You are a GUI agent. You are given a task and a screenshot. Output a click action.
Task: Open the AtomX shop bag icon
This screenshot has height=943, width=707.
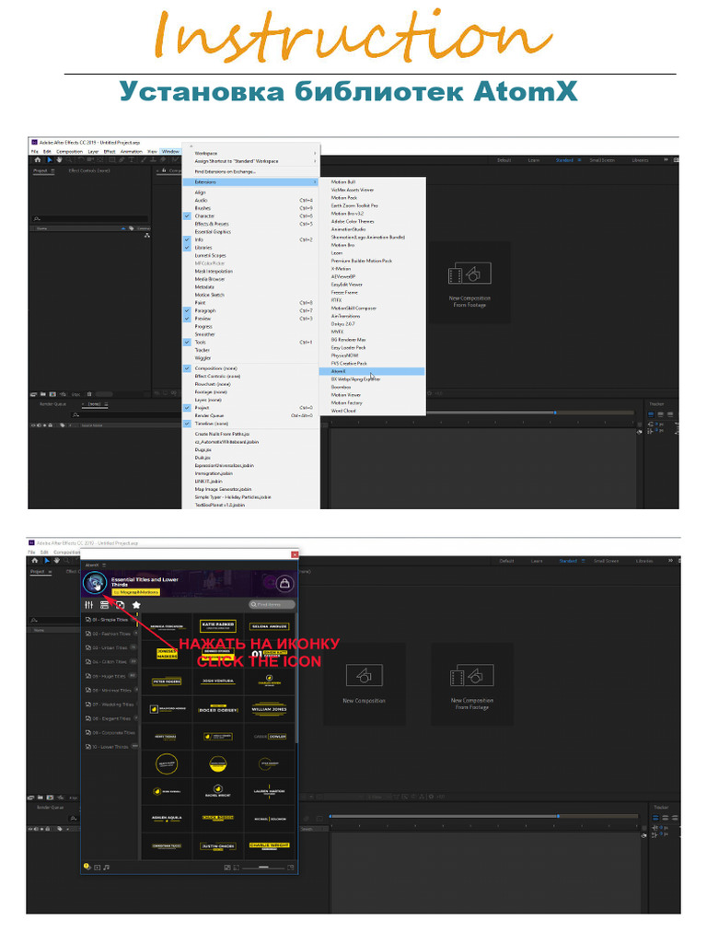click(284, 583)
